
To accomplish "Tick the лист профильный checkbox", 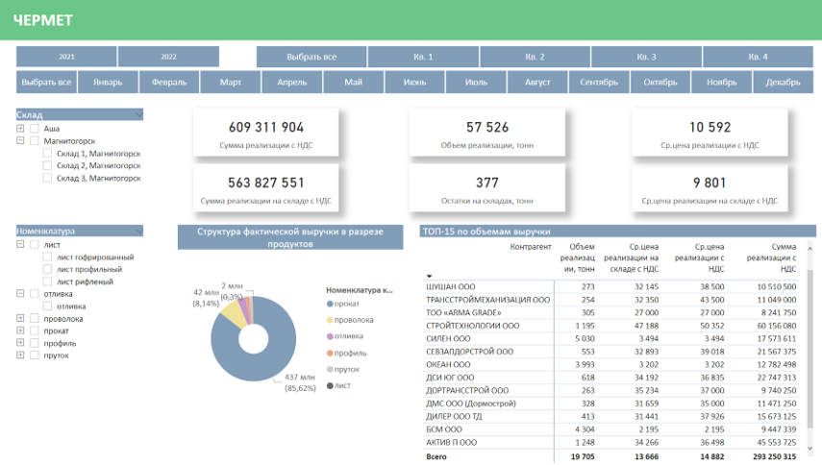I will pos(47,270).
